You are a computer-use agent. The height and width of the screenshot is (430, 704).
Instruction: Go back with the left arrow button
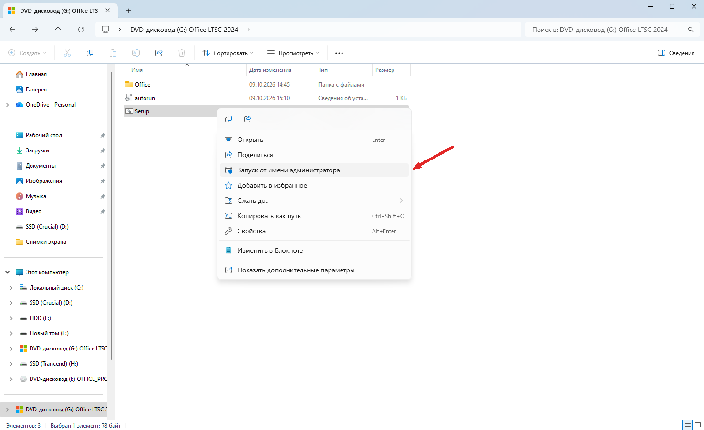point(12,30)
